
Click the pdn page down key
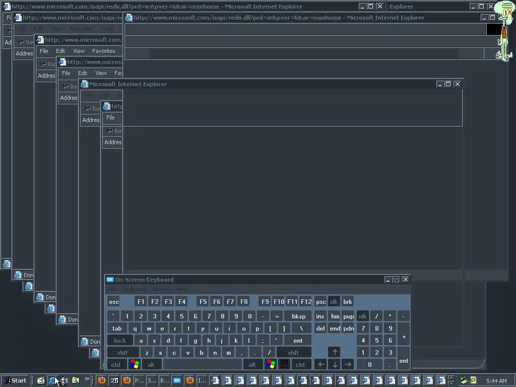348,328
